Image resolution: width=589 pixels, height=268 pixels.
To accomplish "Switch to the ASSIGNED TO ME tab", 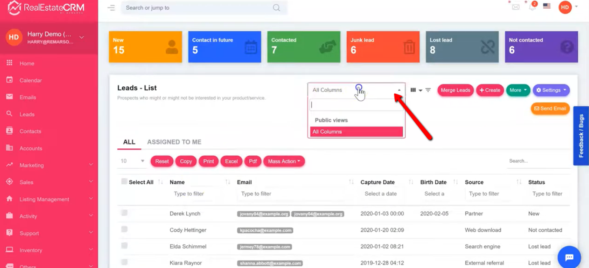I will coord(174,142).
